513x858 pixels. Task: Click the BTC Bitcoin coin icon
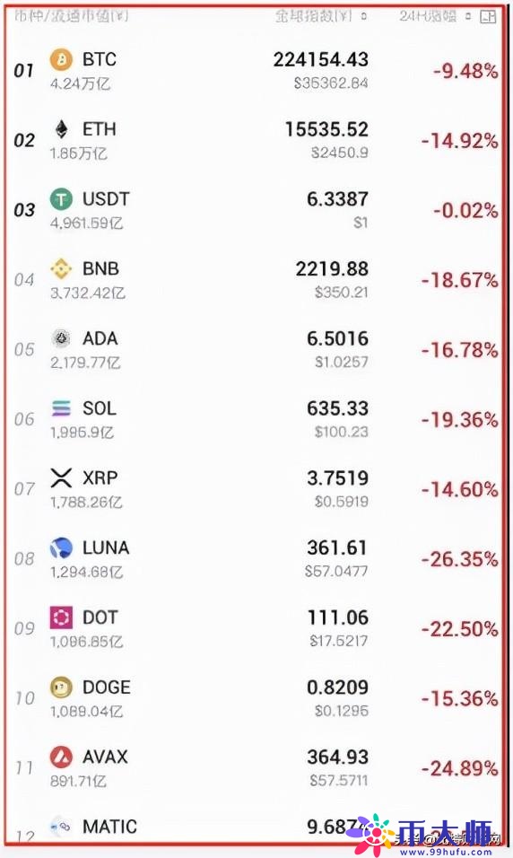click(61, 59)
